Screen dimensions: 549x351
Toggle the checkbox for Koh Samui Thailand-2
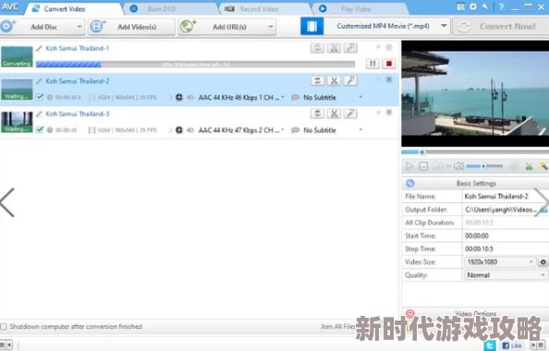(40, 97)
